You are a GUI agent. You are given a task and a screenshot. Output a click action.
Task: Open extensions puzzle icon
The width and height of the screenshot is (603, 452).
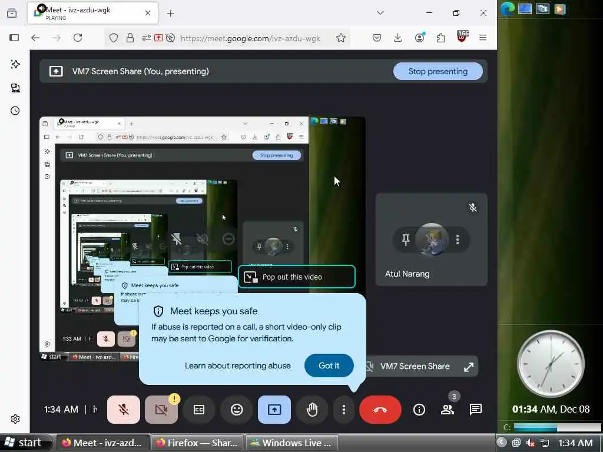440,38
